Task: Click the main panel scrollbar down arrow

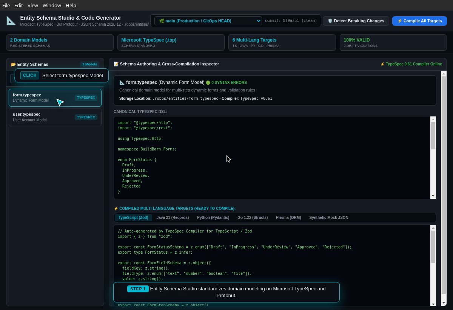Action: 444,304
